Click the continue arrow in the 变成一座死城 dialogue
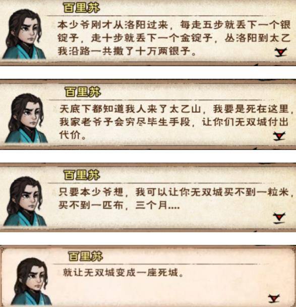 (x=274, y=298)
